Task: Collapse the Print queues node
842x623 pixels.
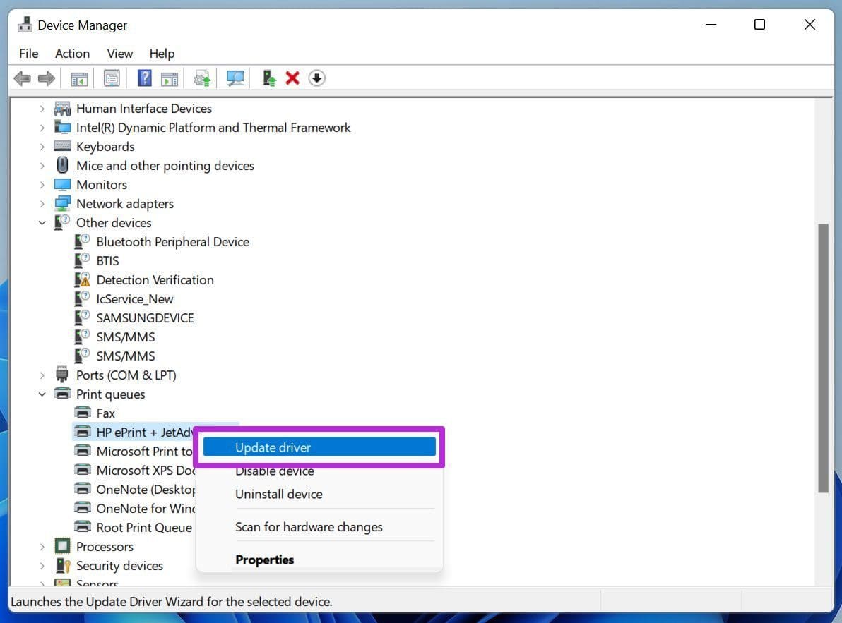Action: click(x=42, y=394)
